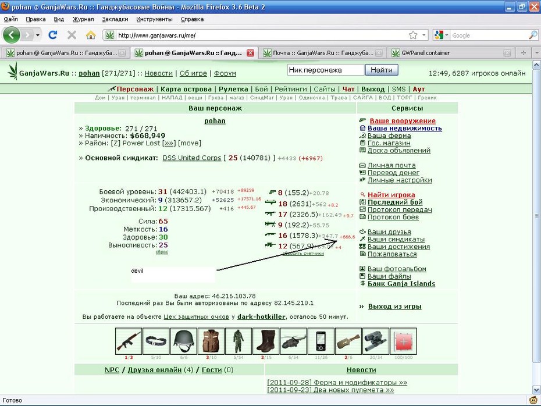The height and width of the screenshot is (406, 541).
Task: Go to the Firefox home page icon
Action: point(90,35)
